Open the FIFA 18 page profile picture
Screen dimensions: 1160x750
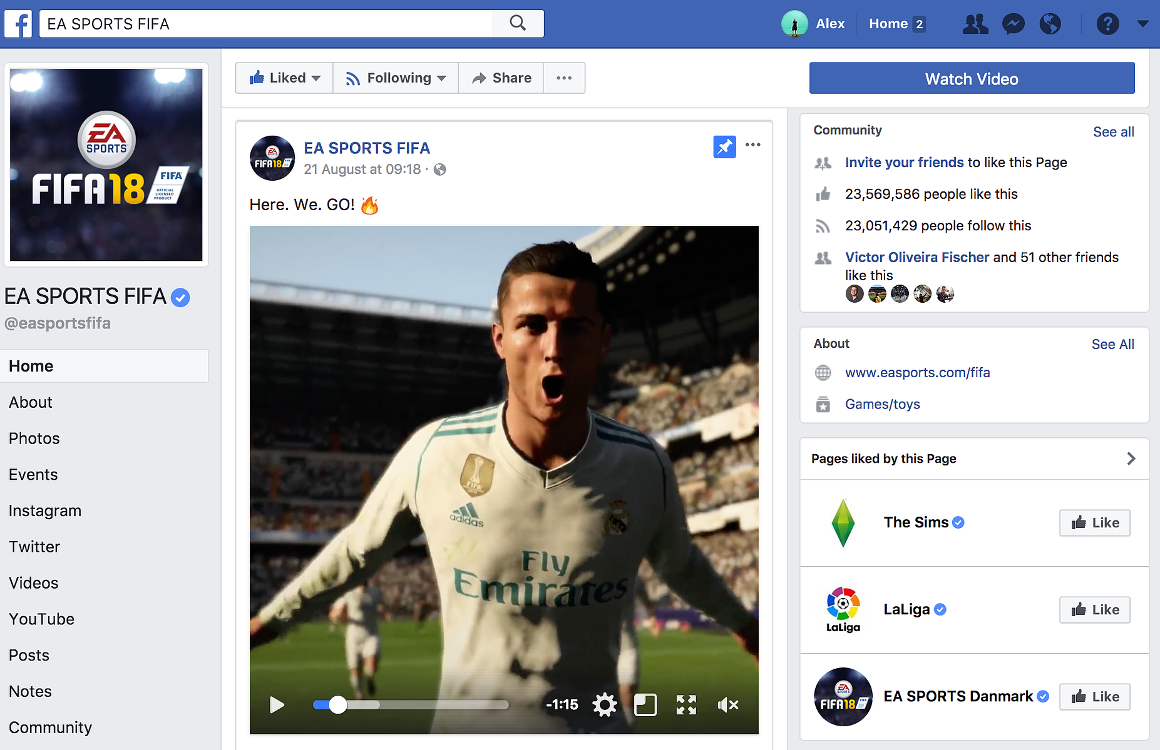coord(106,165)
